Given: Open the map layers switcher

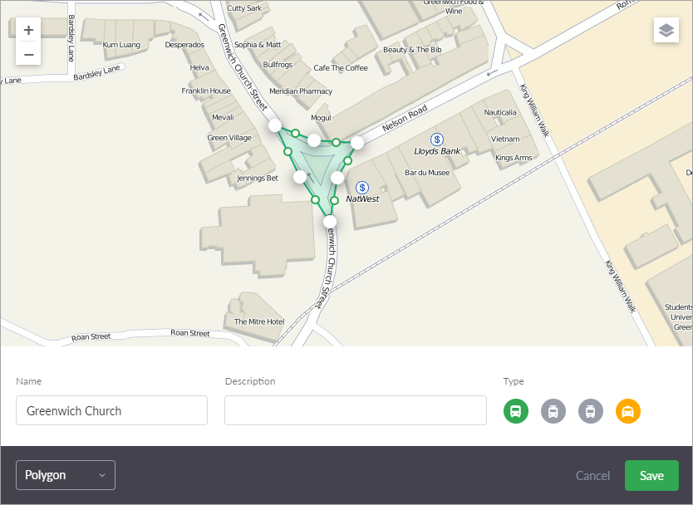Looking at the screenshot, I should coord(666,30).
